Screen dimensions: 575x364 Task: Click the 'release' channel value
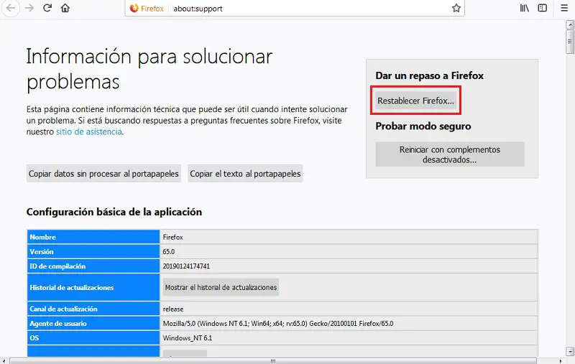[x=173, y=309]
